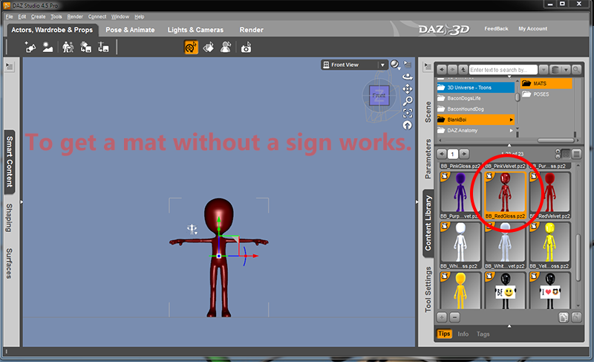Click the FeedBack link

[x=496, y=28]
